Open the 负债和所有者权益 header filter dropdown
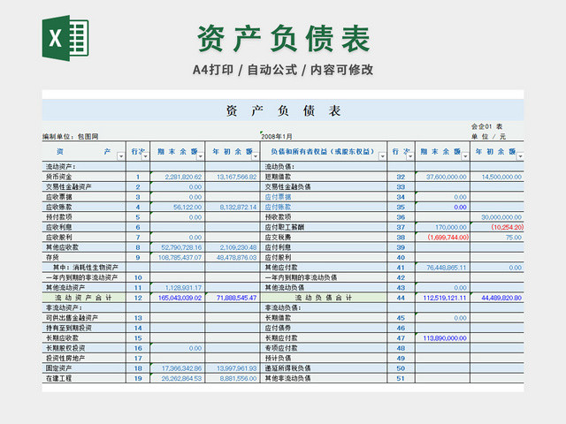 [x=382, y=156]
